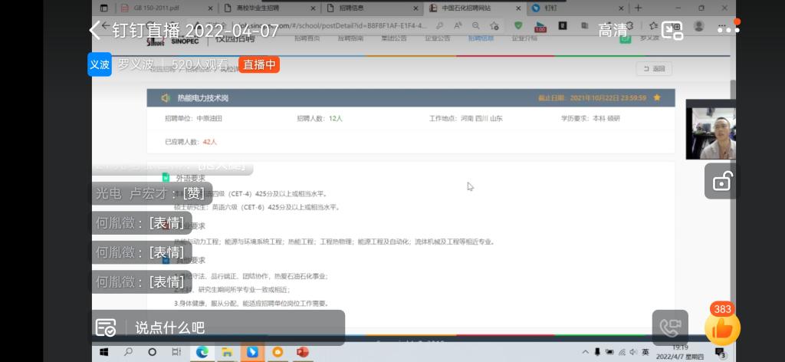Tap the back arrow beside 钉钉直播 title

95,31
